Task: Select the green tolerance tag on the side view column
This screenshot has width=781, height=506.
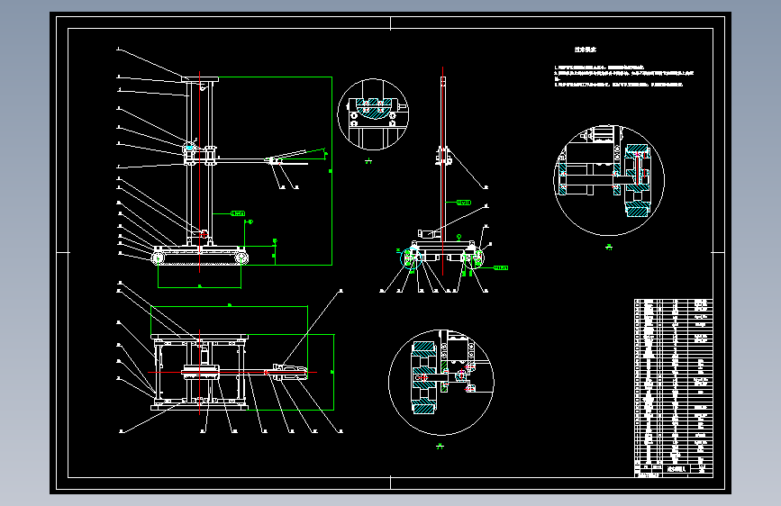Action: 464,203
